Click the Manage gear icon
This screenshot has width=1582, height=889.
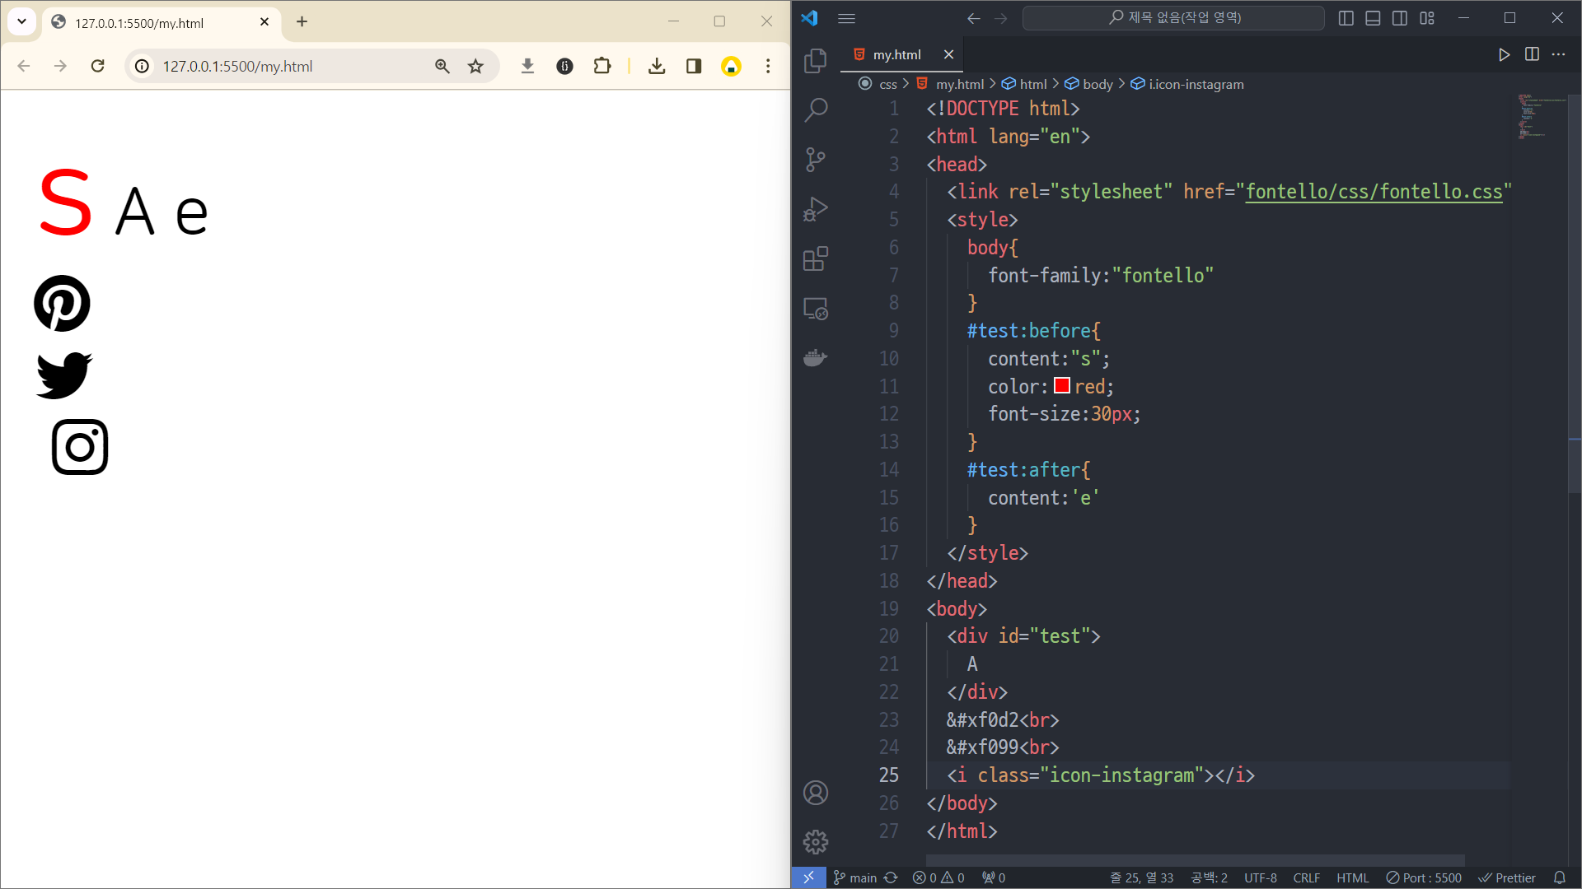pos(815,841)
